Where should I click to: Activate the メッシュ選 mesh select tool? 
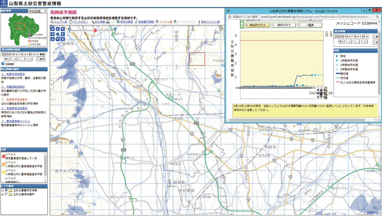[164, 22]
